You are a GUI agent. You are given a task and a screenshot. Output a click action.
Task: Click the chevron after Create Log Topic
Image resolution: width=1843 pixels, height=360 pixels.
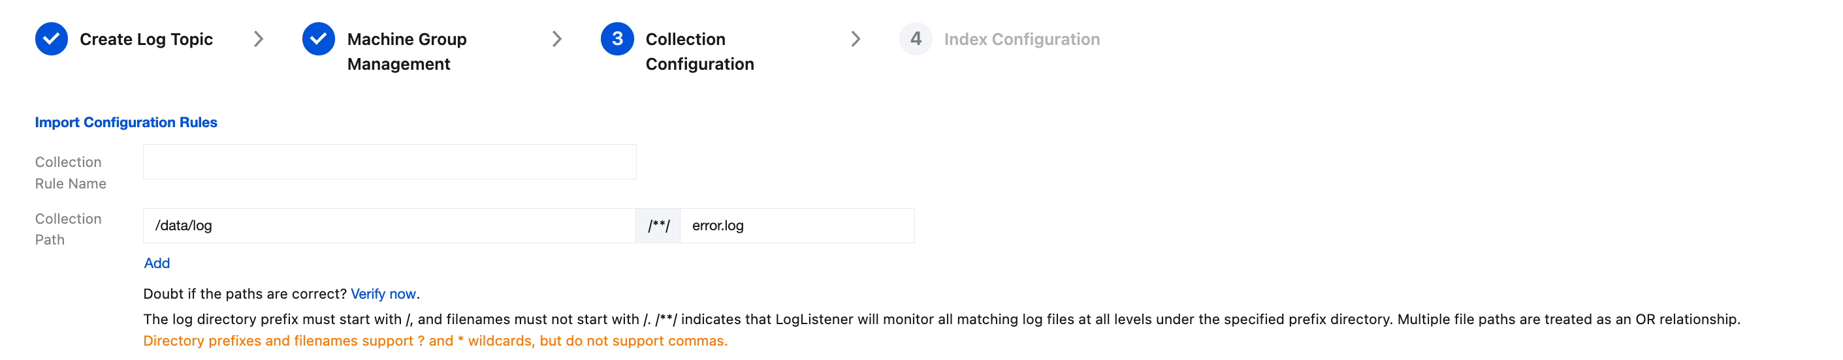259,38
